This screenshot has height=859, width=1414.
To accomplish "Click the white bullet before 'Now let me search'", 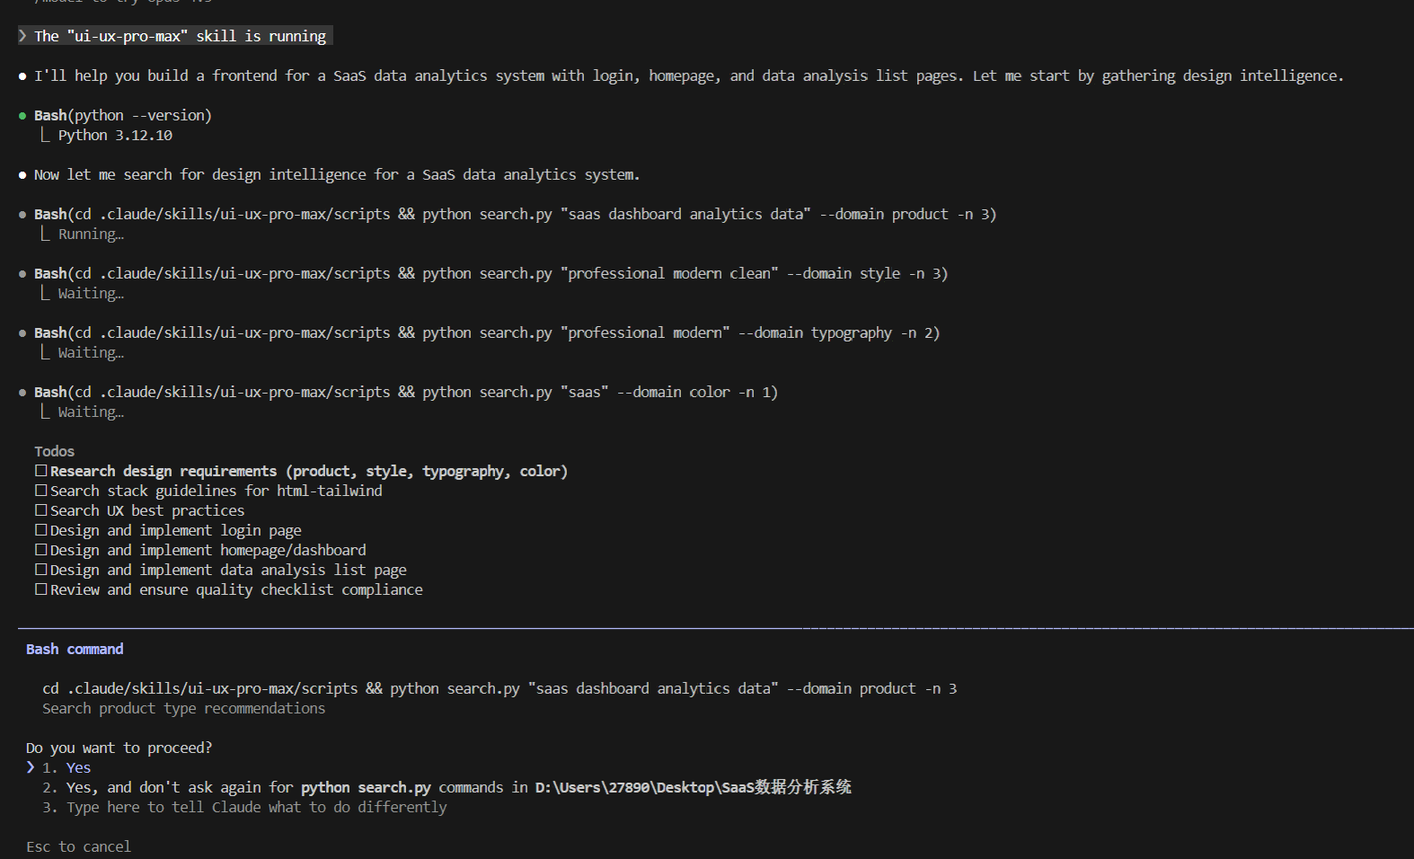I will (22, 175).
